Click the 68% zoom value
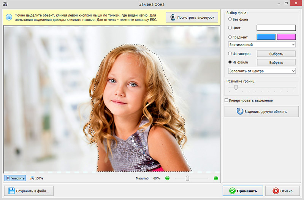This screenshot has height=200, width=304. 157,178
